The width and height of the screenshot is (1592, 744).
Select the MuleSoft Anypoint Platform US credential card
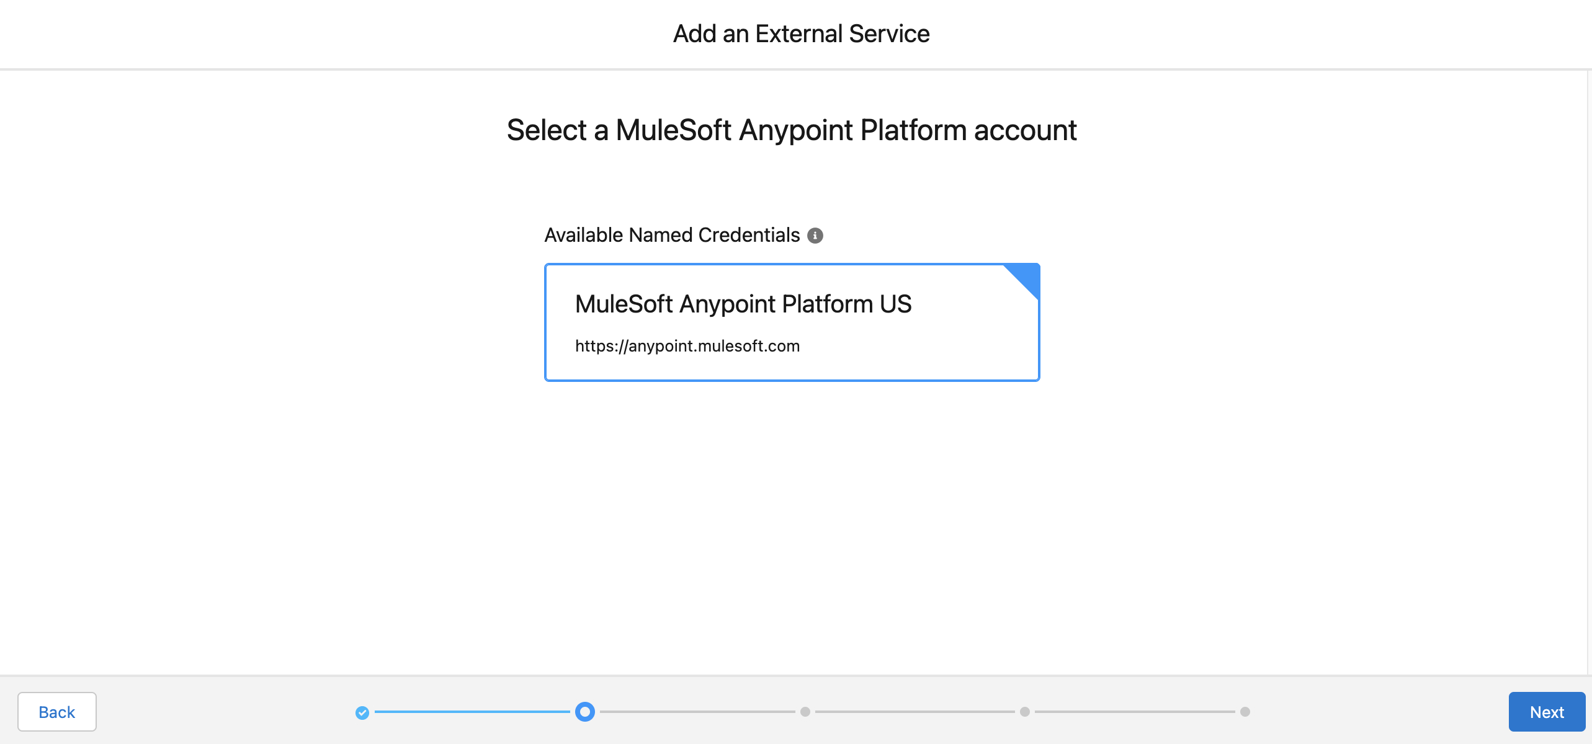point(792,322)
